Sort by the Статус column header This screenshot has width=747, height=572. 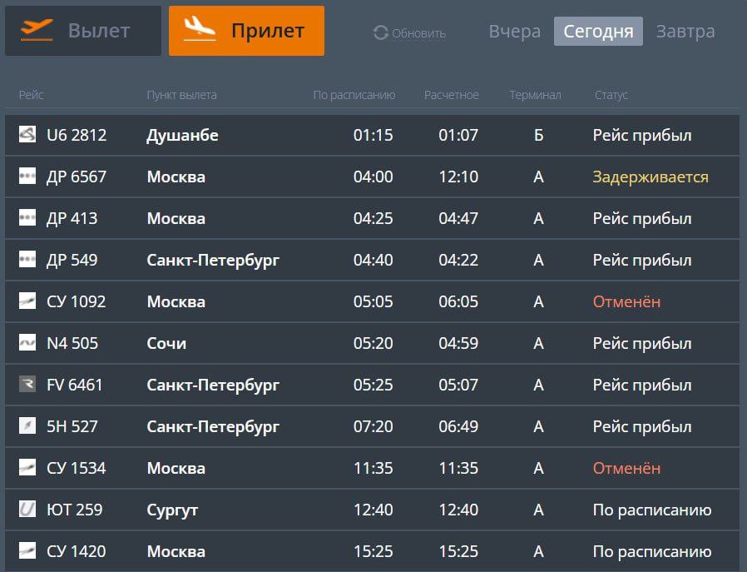[x=611, y=95]
